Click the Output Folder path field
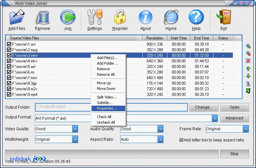This screenshot has width=256, height=168. (x=111, y=107)
